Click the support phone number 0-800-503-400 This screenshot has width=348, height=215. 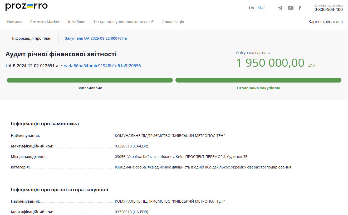[x=328, y=10]
